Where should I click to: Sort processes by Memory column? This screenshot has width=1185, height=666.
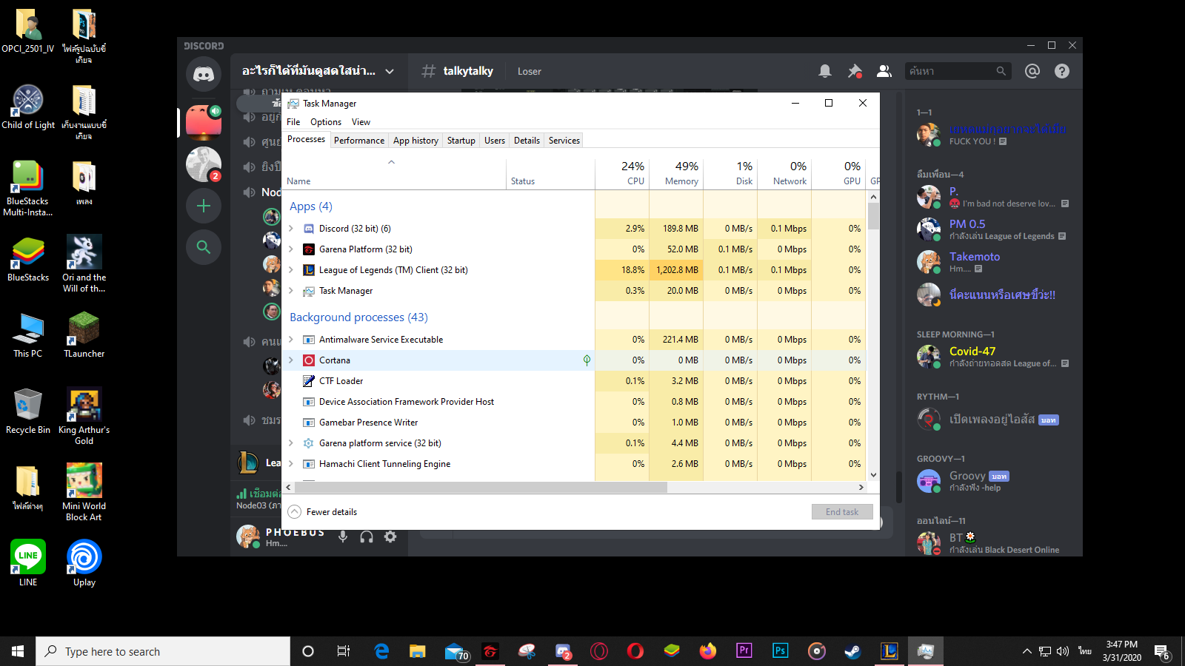click(676, 172)
